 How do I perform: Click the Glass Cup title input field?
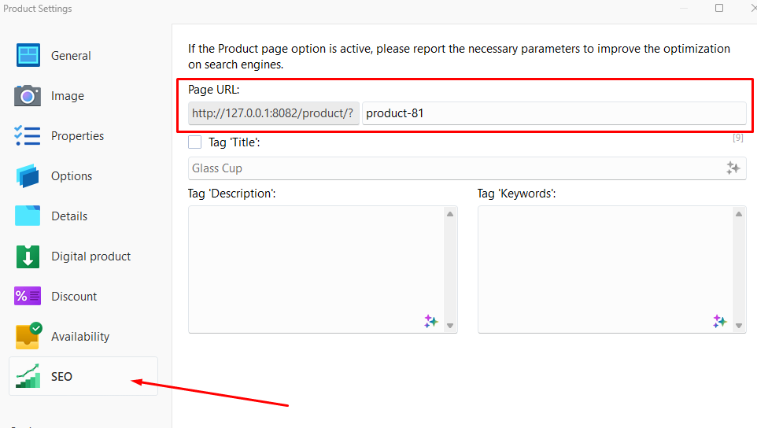pos(455,168)
